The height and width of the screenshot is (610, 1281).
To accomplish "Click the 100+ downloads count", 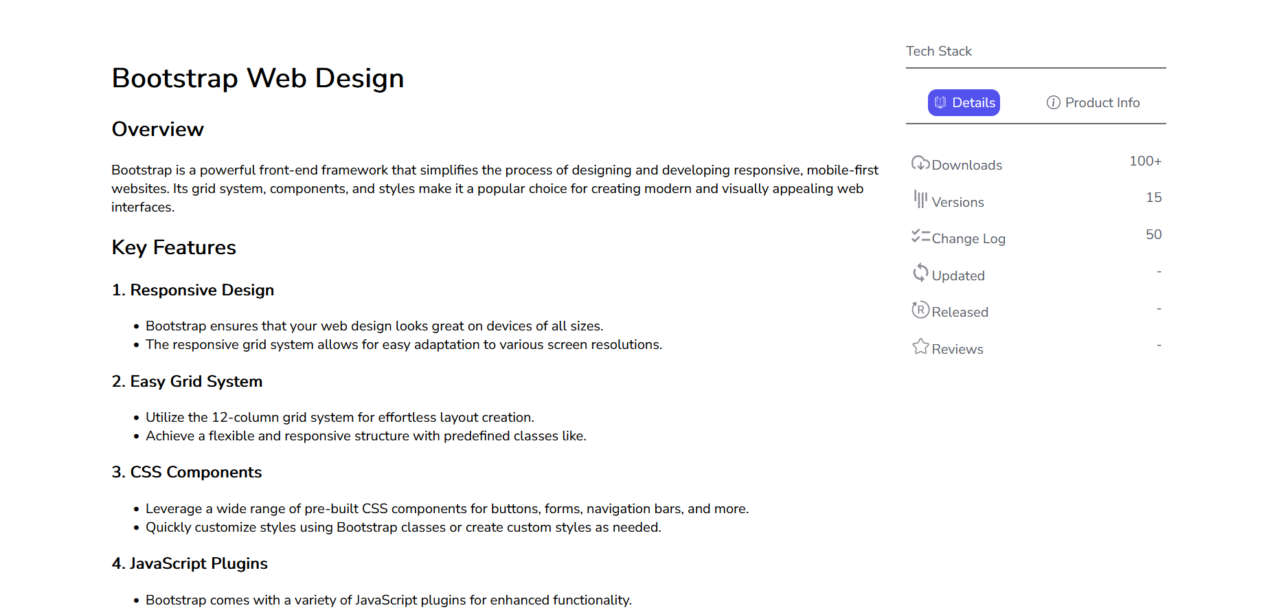I will 1145,161.
